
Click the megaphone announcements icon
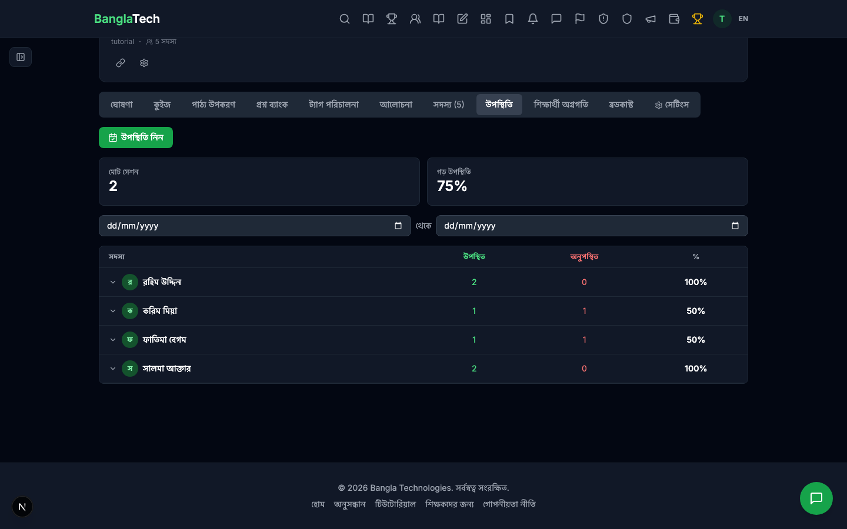click(651, 19)
